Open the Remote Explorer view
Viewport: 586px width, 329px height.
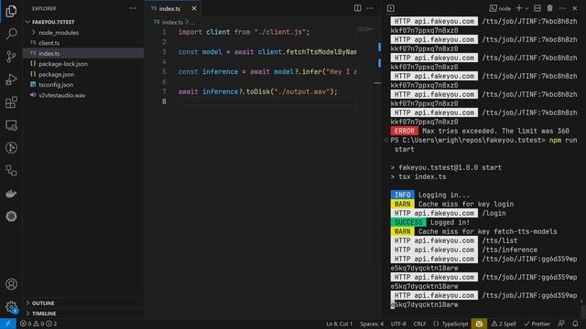click(11, 125)
